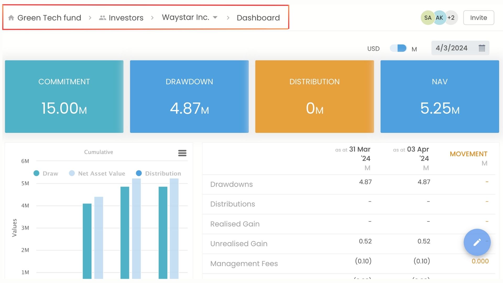Click the people icon beside Investors
The width and height of the screenshot is (503, 283).
(x=102, y=18)
